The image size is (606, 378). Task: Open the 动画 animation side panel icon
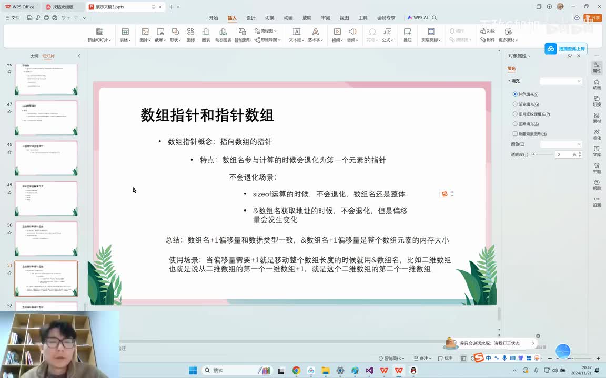click(x=597, y=84)
